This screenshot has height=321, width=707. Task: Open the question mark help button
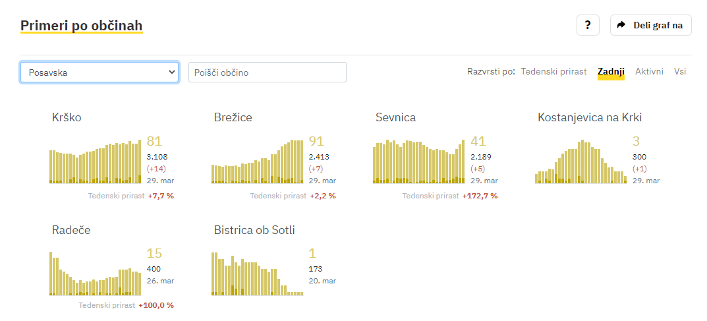588,25
